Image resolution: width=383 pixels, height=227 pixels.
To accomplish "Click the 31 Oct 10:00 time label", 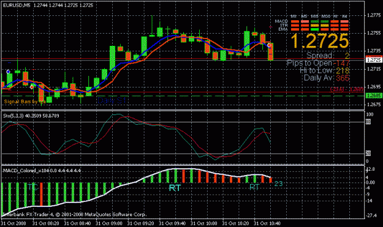I will coord(203,223).
